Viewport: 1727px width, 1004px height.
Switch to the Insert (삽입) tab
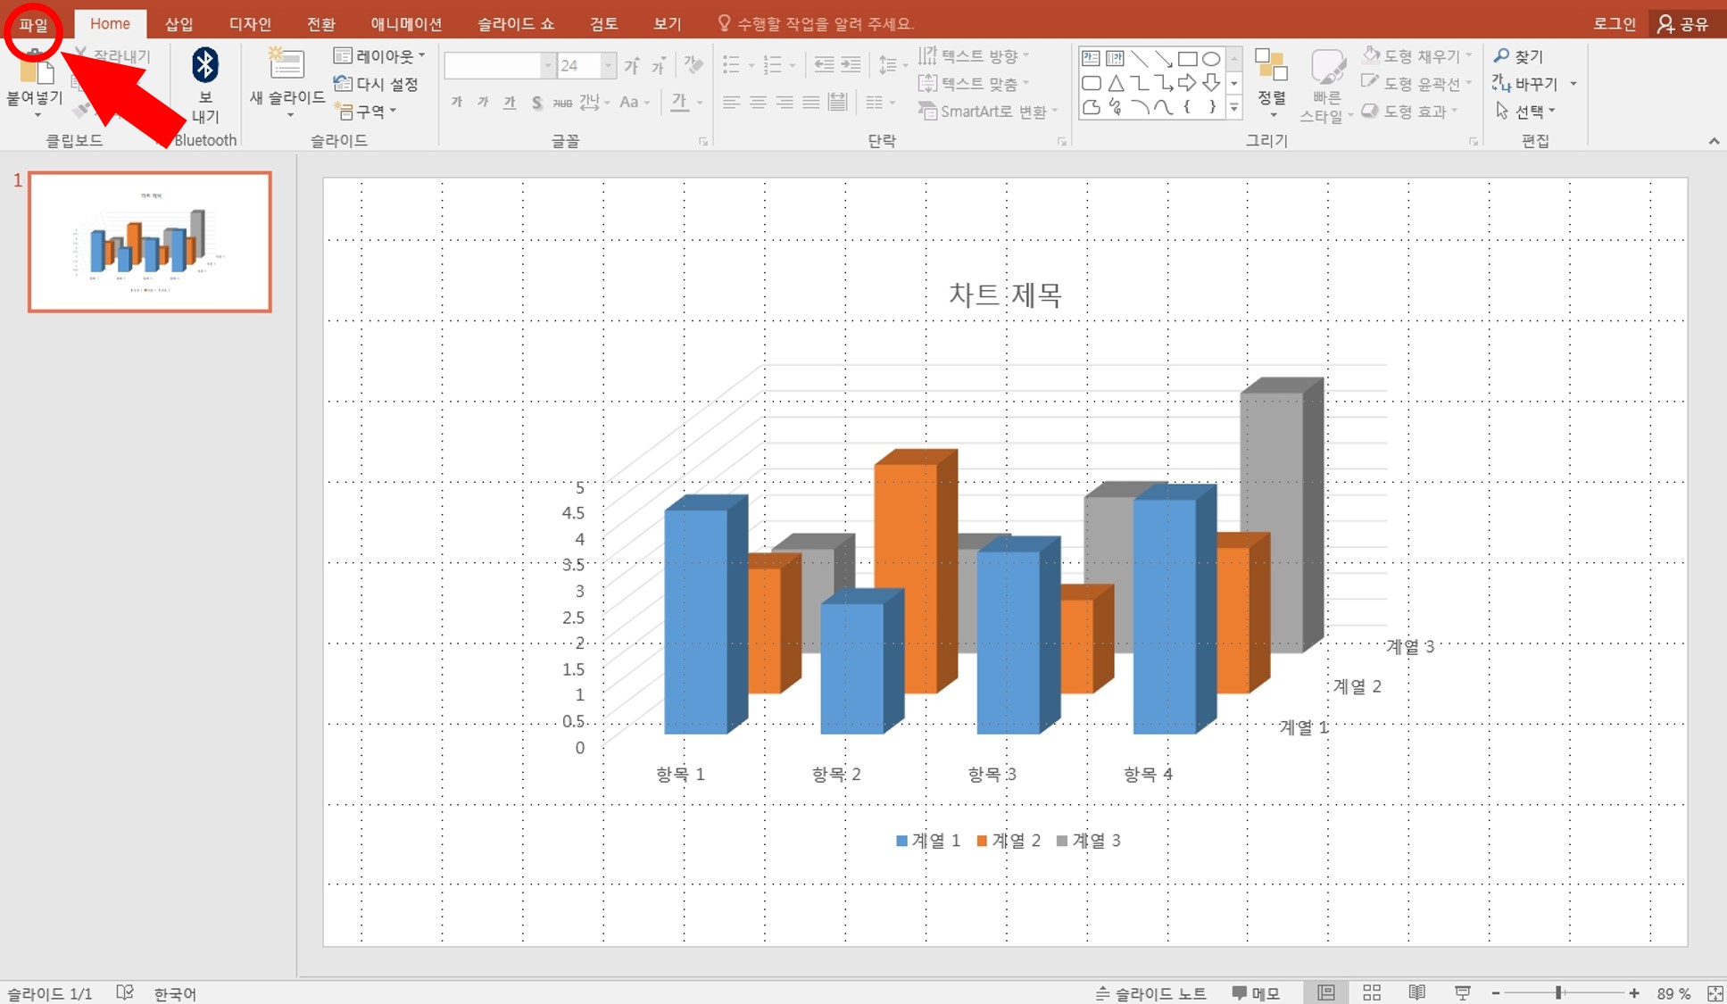(179, 24)
